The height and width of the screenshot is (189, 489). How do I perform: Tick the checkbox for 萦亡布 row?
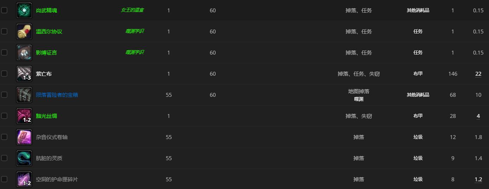4,74
